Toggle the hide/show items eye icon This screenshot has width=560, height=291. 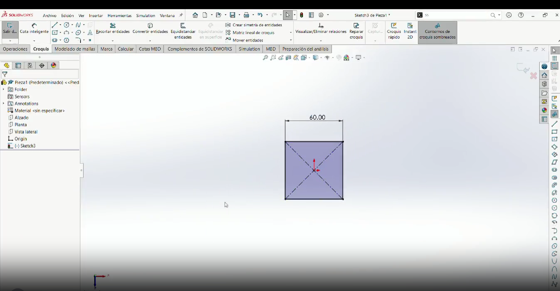click(x=327, y=58)
